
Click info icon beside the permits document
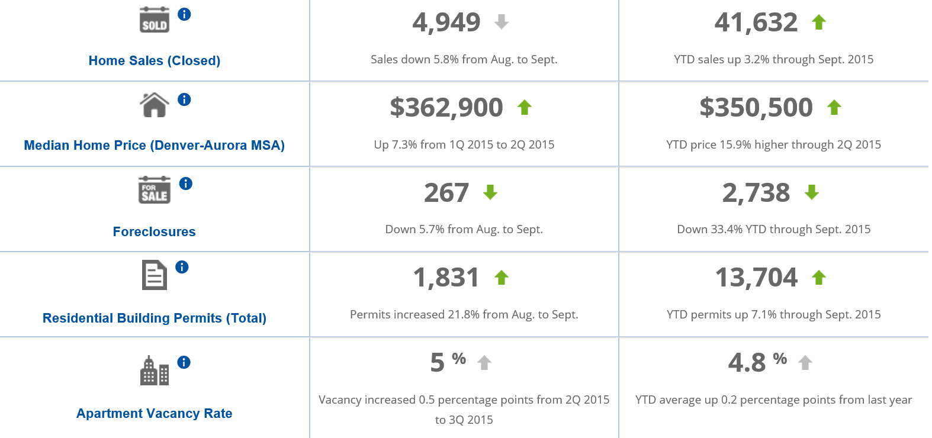pos(182,267)
